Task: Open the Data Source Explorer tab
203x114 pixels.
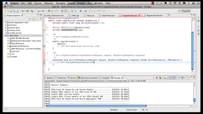Action: coord(88,78)
